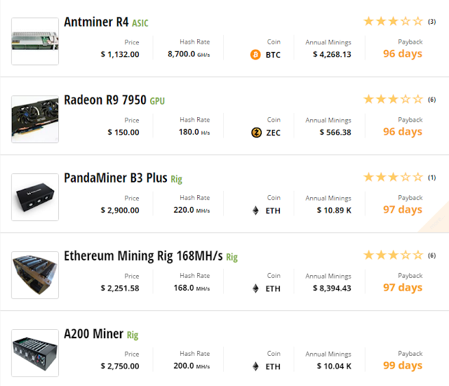Open the A200 Miner title link
Screen dimensions: 449x386
point(93,333)
